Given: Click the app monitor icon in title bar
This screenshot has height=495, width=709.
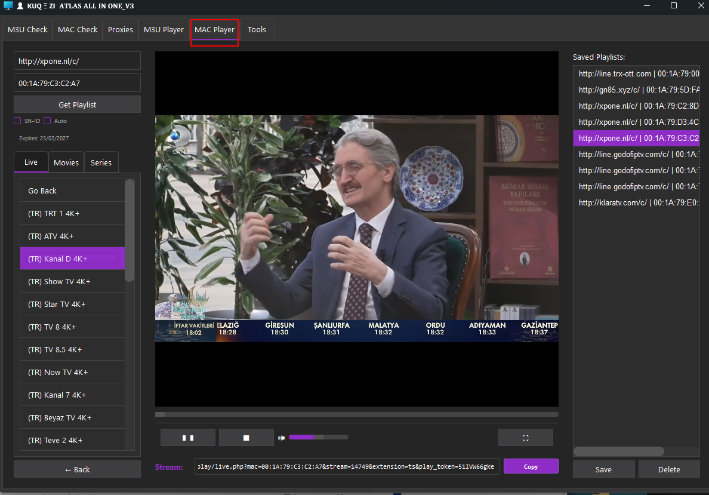Looking at the screenshot, I should coord(8,5).
